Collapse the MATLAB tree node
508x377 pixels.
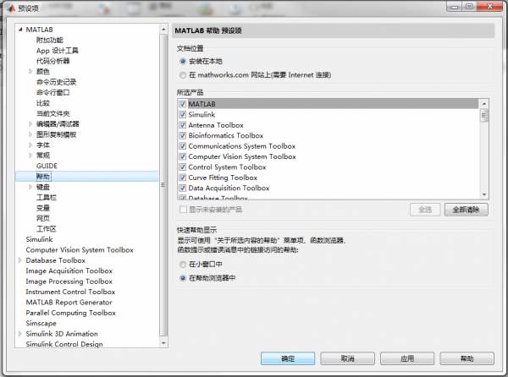tap(20, 30)
